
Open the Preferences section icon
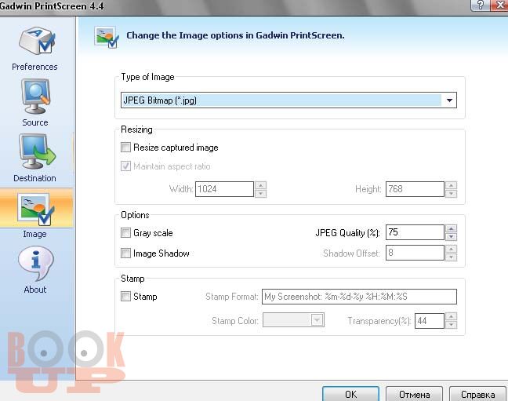[37, 41]
